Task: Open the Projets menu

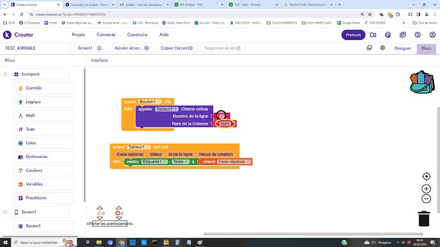Action: (78, 35)
